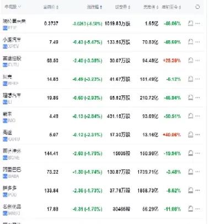Open the more options dots for FFIE
This screenshot has height=224, width=209.
(197, 23)
